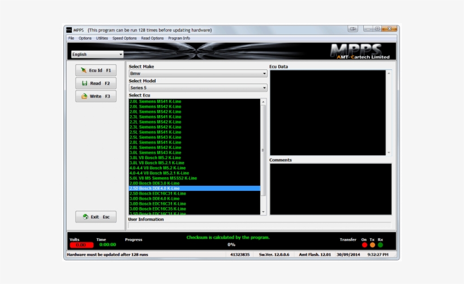Click the Exit Esc button
This screenshot has height=284, width=464.
(96, 217)
